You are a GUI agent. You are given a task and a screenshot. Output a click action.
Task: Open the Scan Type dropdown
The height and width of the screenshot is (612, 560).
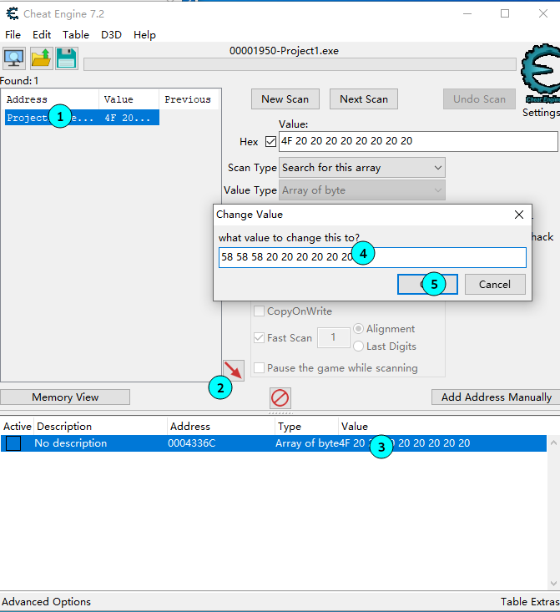[x=361, y=168]
